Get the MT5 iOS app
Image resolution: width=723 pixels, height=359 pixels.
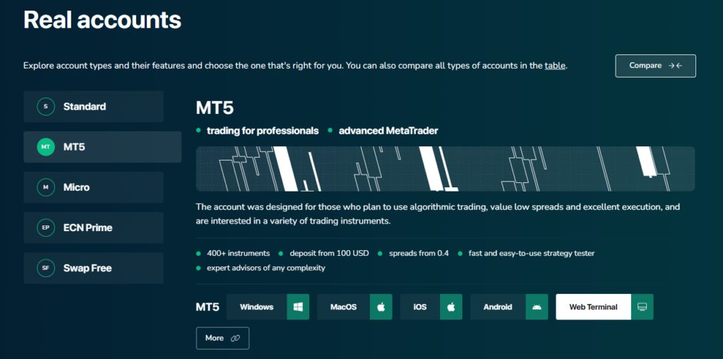(431, 307)
